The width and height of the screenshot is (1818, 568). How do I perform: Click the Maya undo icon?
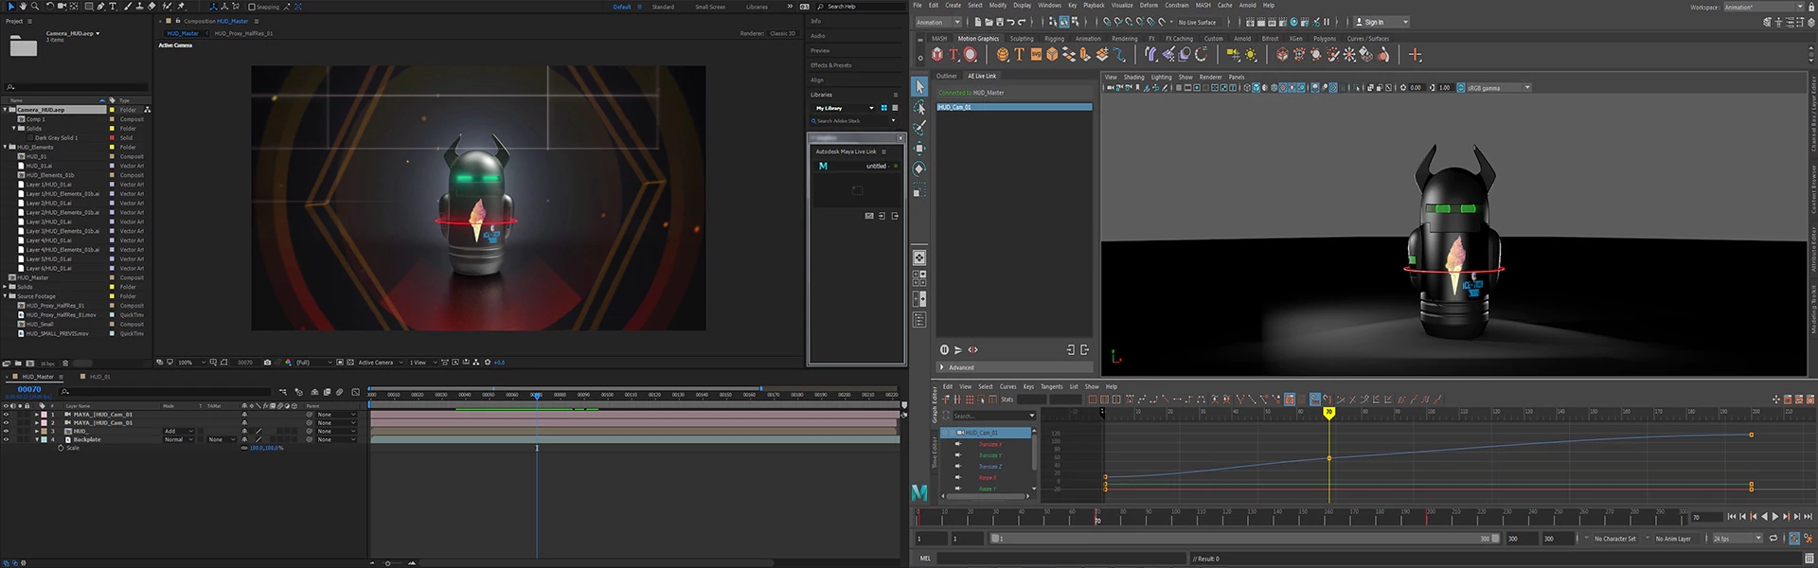coord(1010,22)
